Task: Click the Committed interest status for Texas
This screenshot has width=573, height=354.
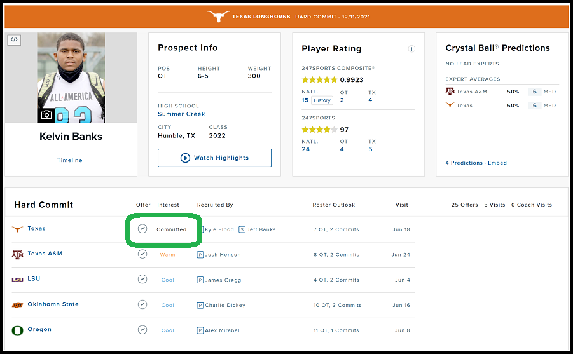Action: pos(171,229)
